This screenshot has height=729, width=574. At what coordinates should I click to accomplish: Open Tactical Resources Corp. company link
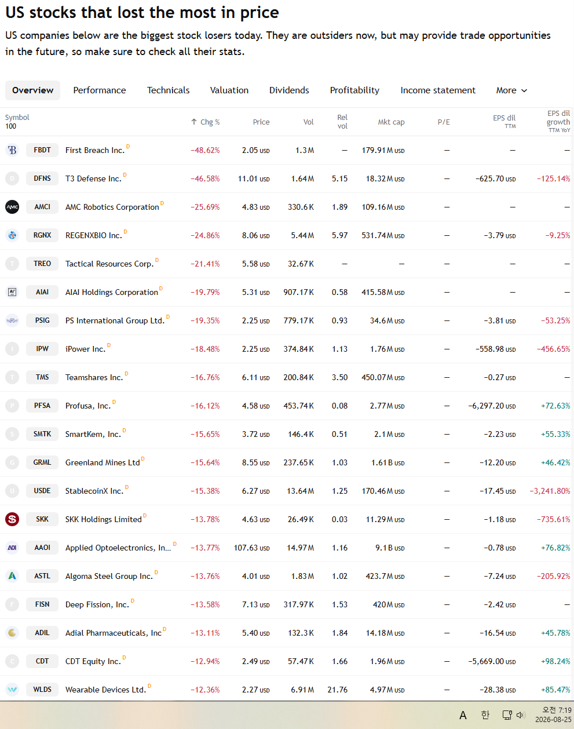tap(109, 264)
